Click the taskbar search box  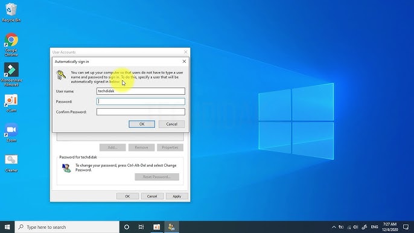point(67,227)
